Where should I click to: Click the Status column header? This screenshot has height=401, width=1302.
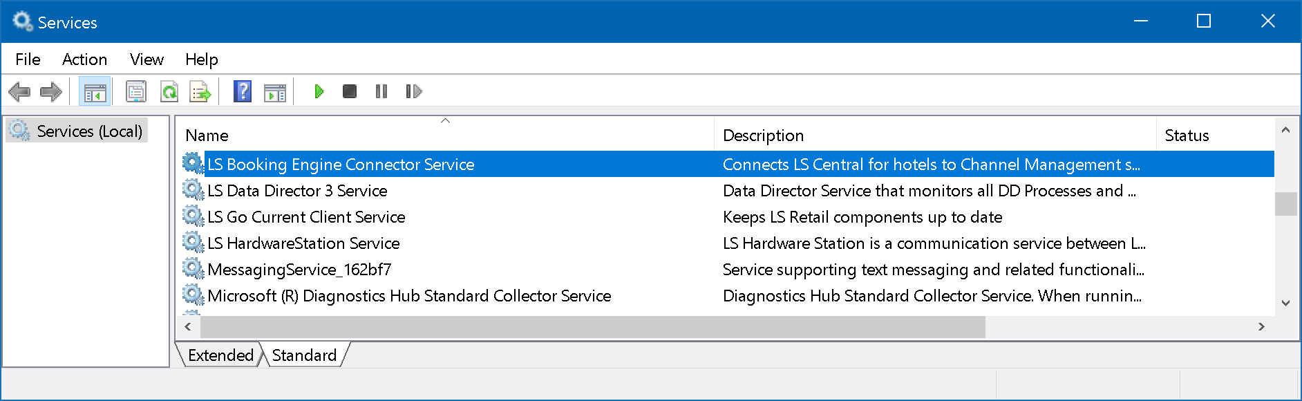tap(1187, 136)
